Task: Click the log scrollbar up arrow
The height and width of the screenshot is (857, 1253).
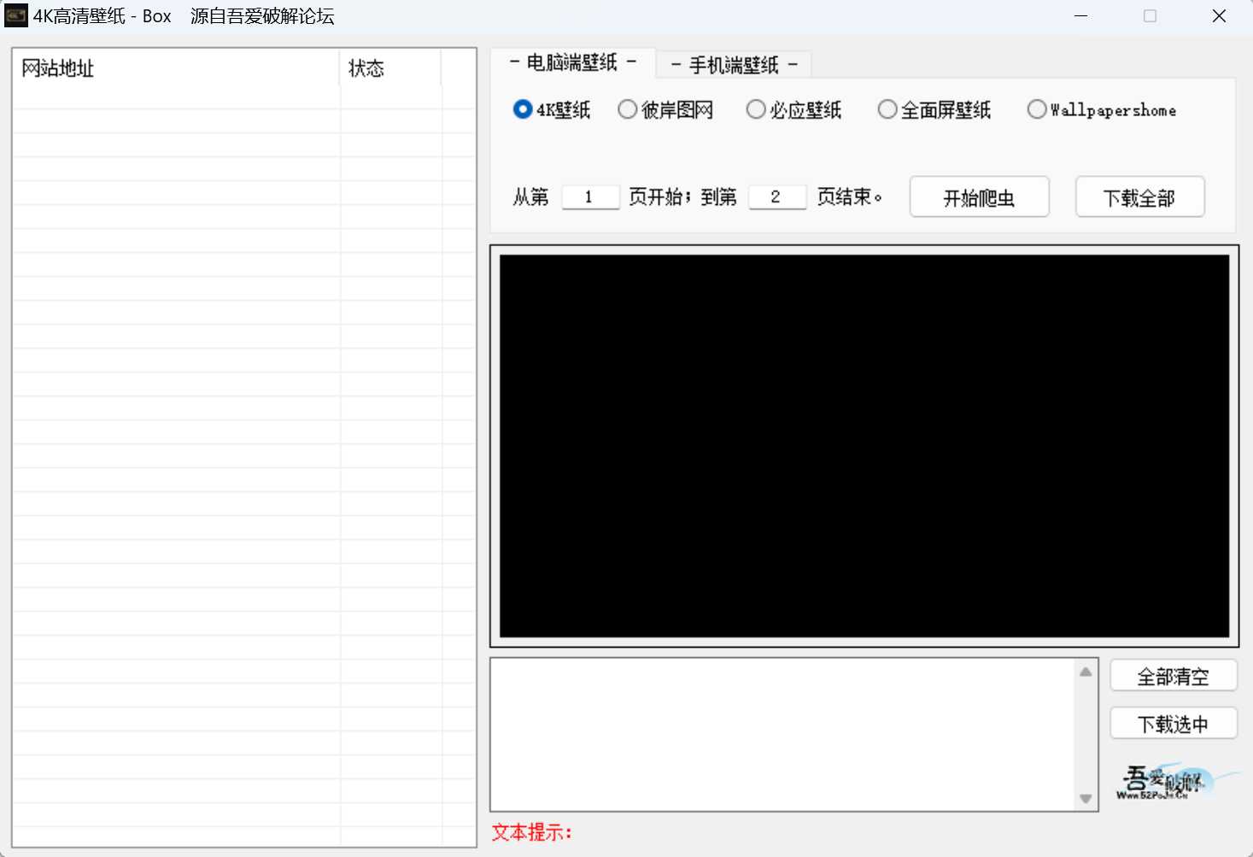Action: (x=1086, y=672)
